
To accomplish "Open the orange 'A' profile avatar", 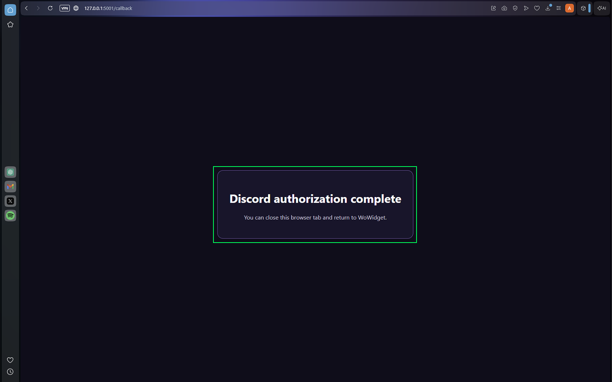I will click(569, 8).
